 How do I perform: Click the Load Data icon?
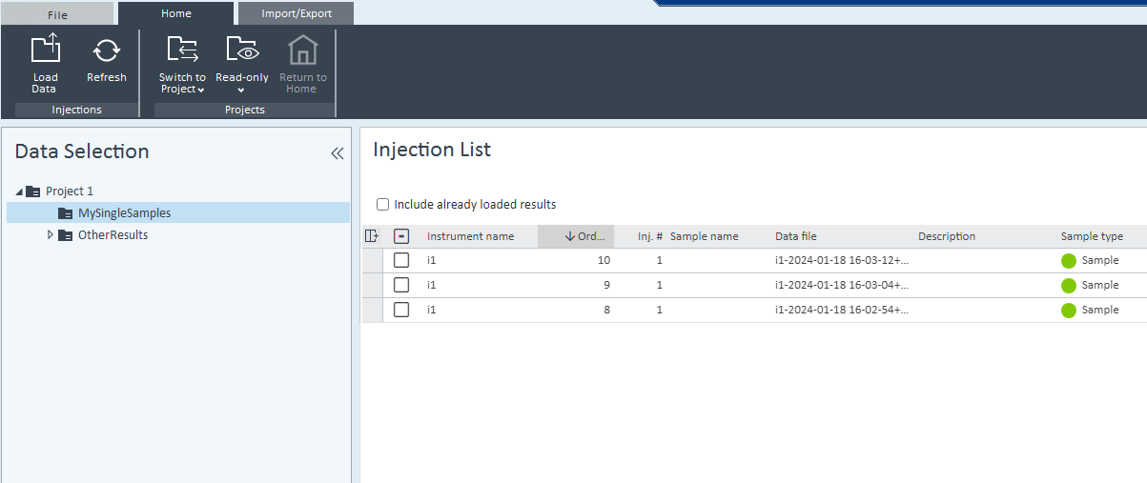tap(45, 50)
